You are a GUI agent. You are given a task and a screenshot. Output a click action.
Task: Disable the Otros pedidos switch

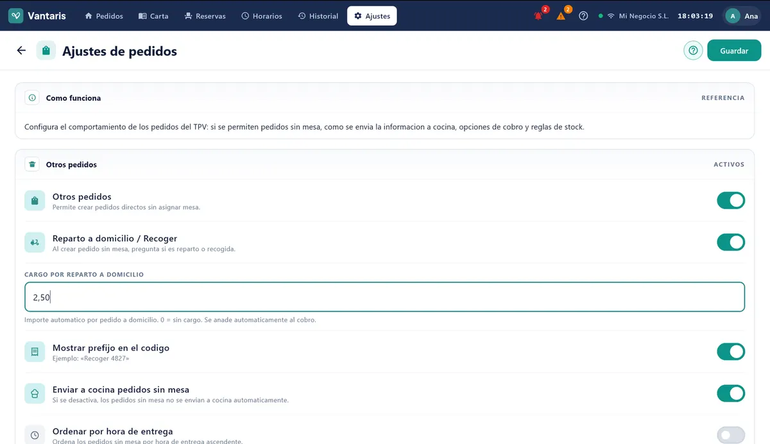click(x=731, y=201)
